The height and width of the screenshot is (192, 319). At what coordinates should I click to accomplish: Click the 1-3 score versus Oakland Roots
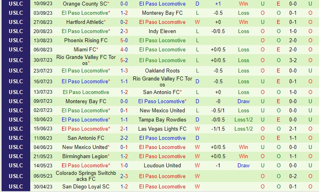[124, 71]
